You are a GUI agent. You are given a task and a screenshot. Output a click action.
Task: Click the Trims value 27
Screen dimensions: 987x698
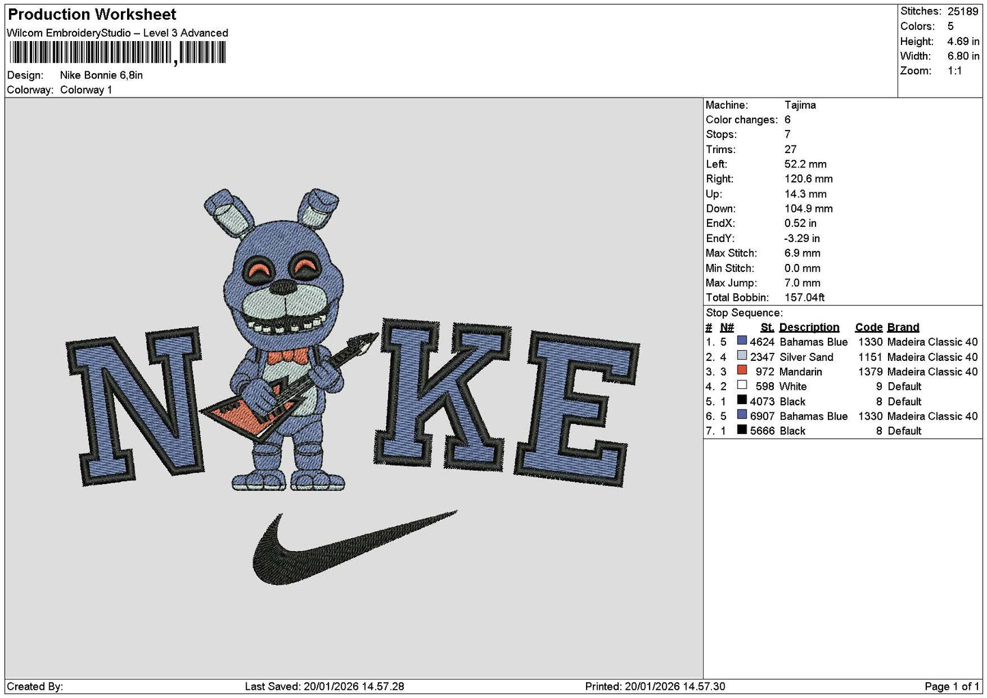790,149
